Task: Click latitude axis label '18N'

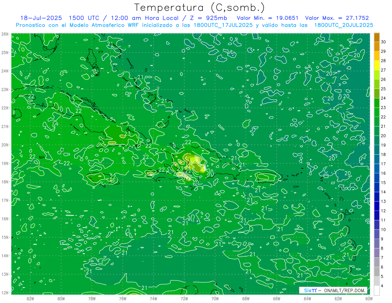Action: 5,182
